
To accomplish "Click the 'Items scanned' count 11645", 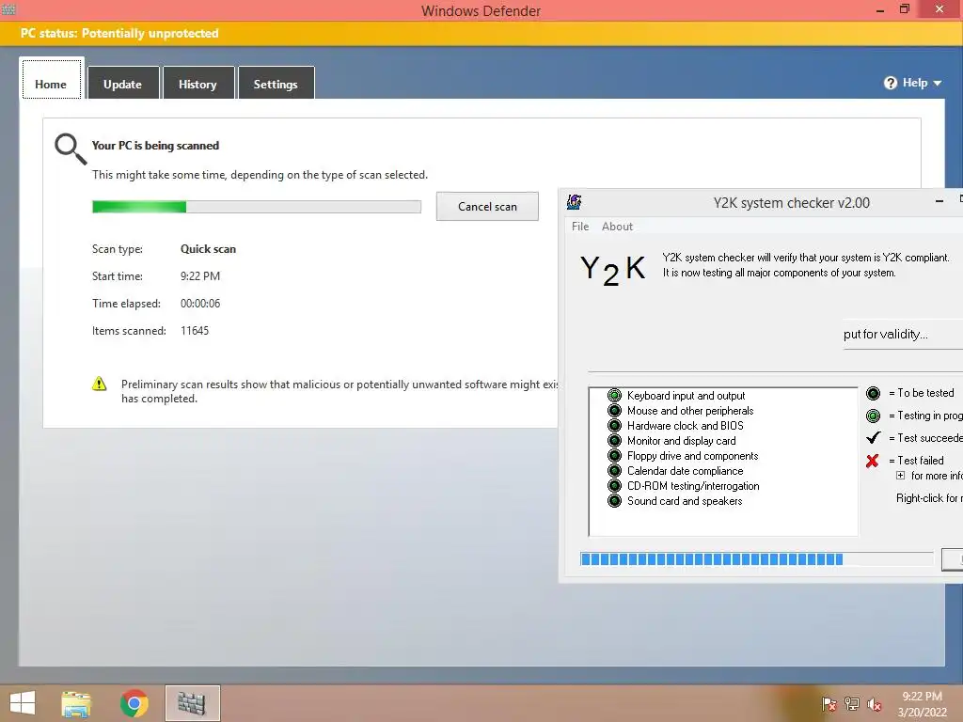I will pos(195,330).
